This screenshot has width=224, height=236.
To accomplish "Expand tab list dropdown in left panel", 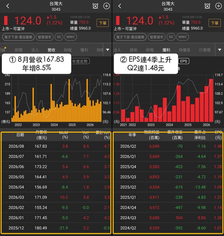I will 107,50.
